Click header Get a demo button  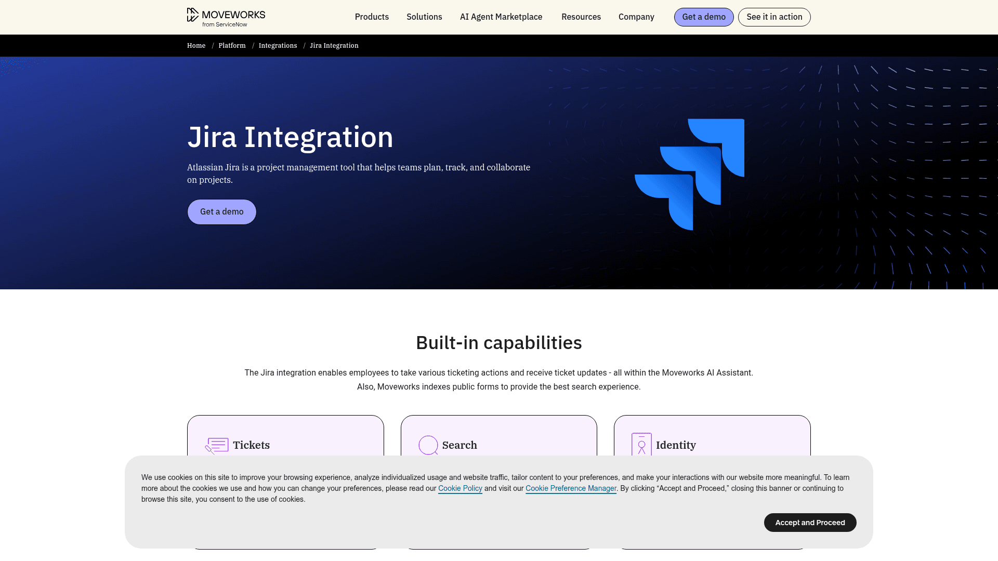click(x=704, y=17)
